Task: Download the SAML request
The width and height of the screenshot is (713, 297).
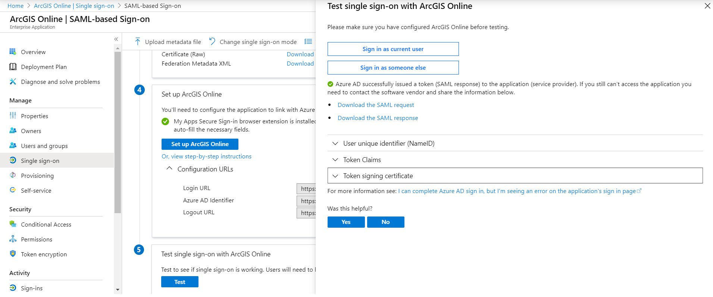Action: (x=376, y=105)
